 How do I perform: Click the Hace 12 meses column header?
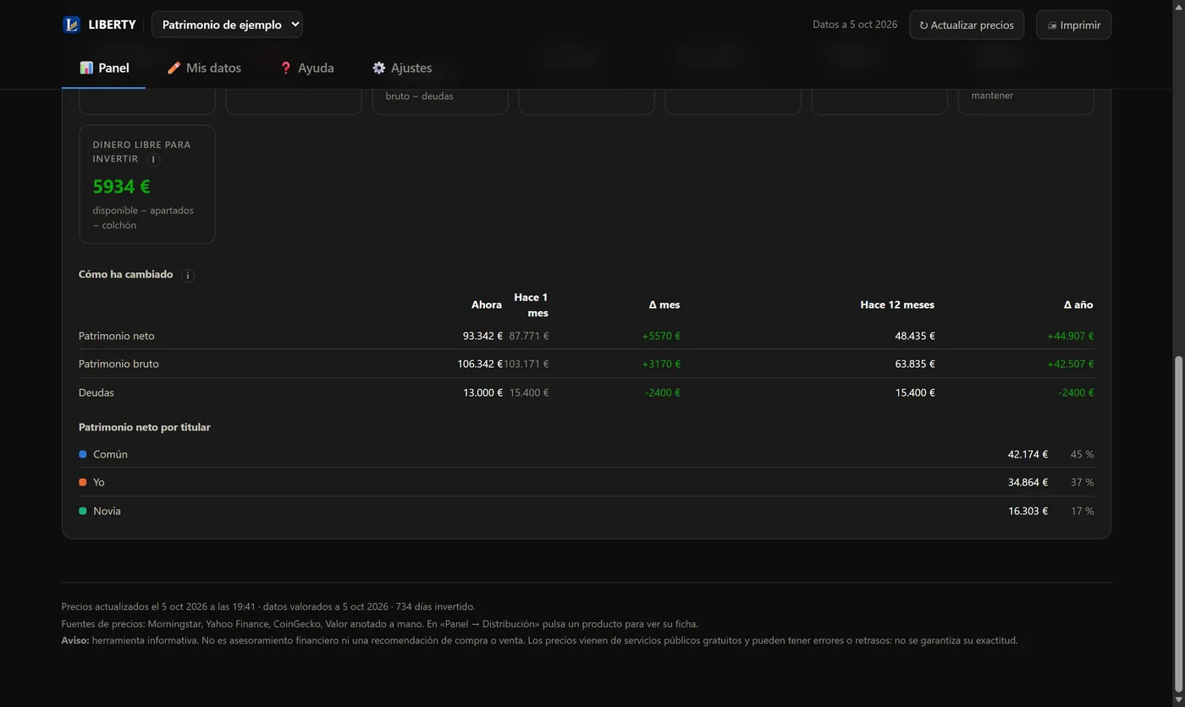pos(897,304)
